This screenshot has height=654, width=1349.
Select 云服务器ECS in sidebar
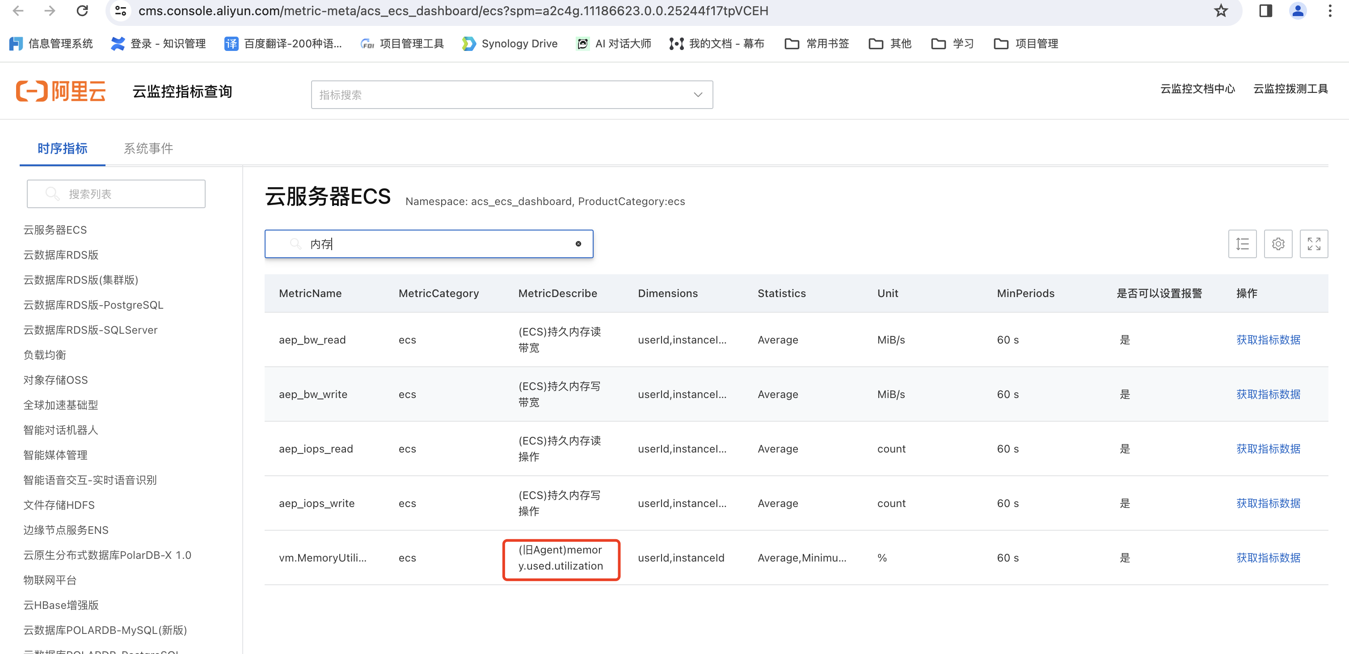[x=55, y=230]
